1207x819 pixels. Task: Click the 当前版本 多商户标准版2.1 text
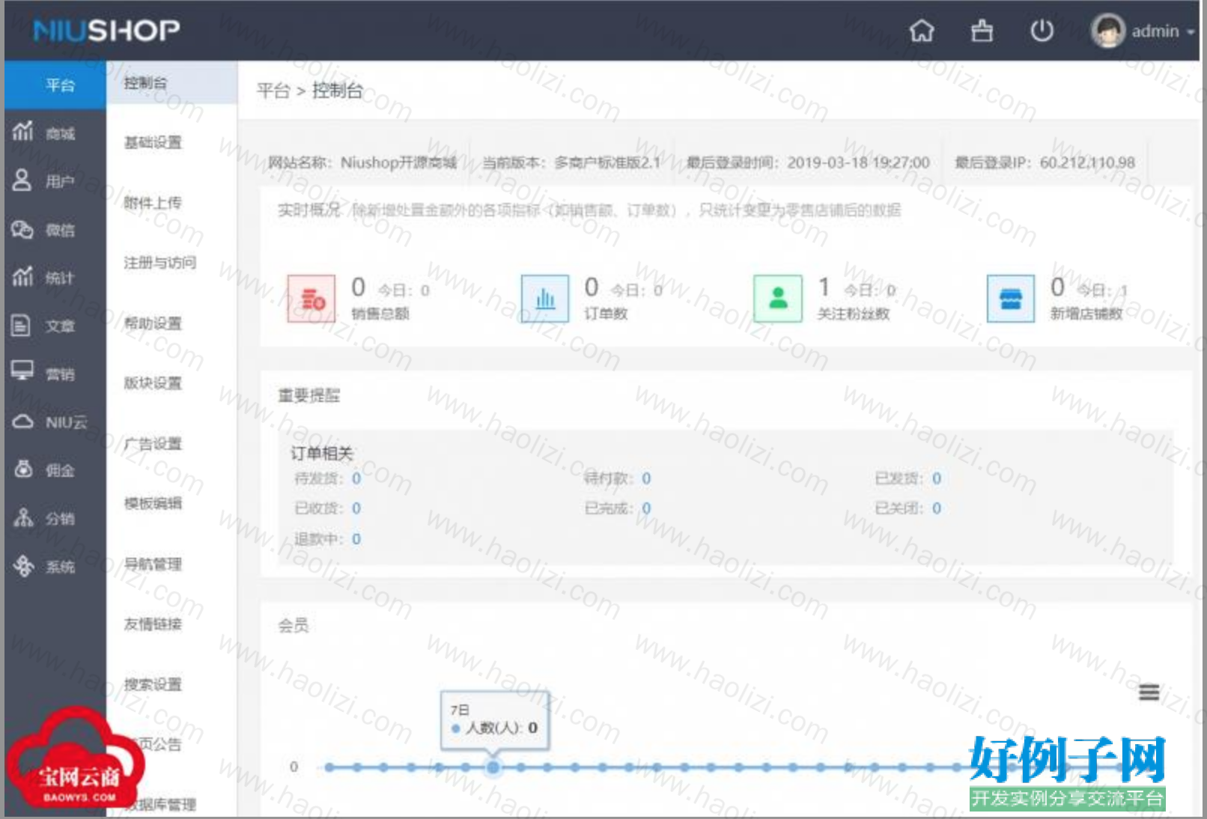pos(571,162)
